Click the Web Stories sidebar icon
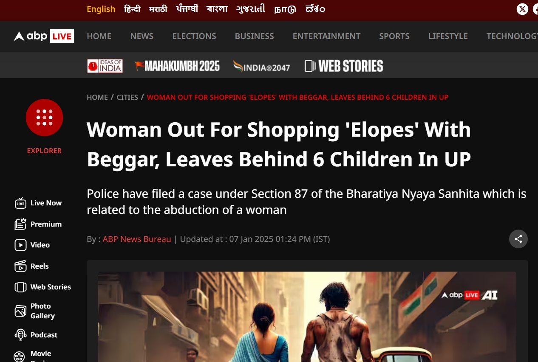The height and width of the screenshot is (362, 538). point(20,287)
